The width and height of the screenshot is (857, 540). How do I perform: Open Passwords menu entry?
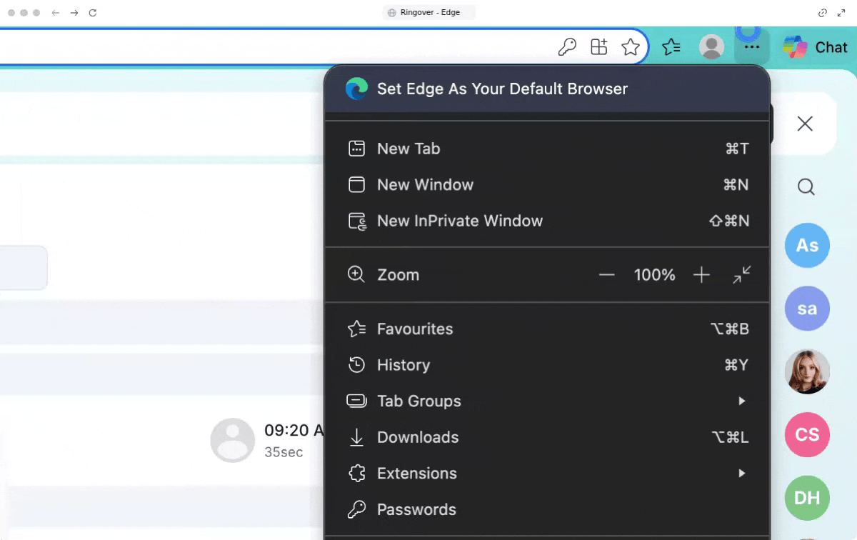pos(547,509)
